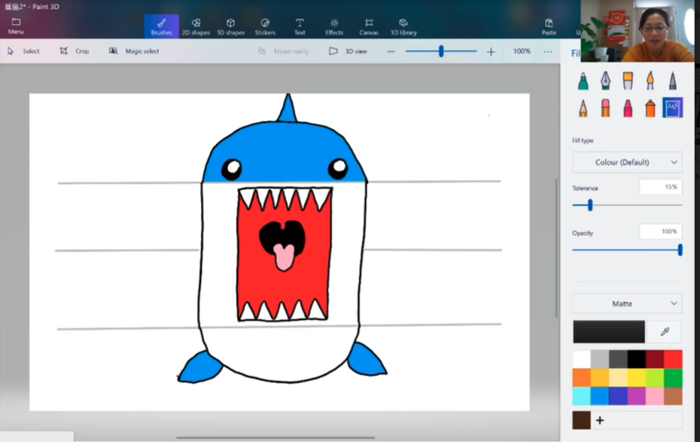Select the Oil brush
Viewport: 700px width, 442px height.
pyautogui.click(x=627, y=81)
